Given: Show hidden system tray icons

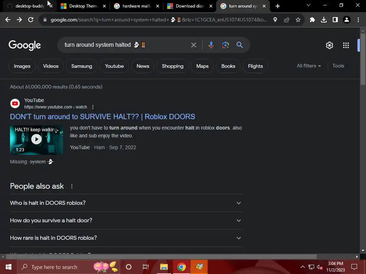Looking at the screenshot, I should coord(302,267).
